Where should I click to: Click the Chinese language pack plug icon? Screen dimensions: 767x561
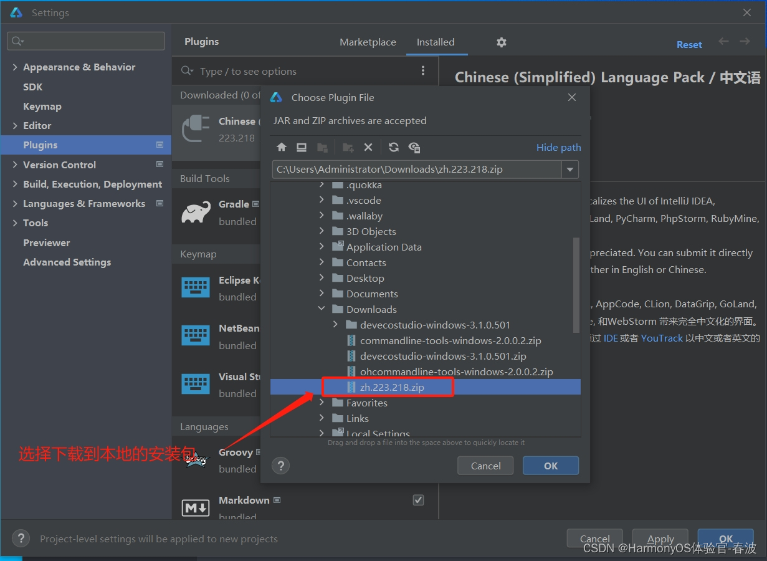pyautogui.click(x=196, y=129)
